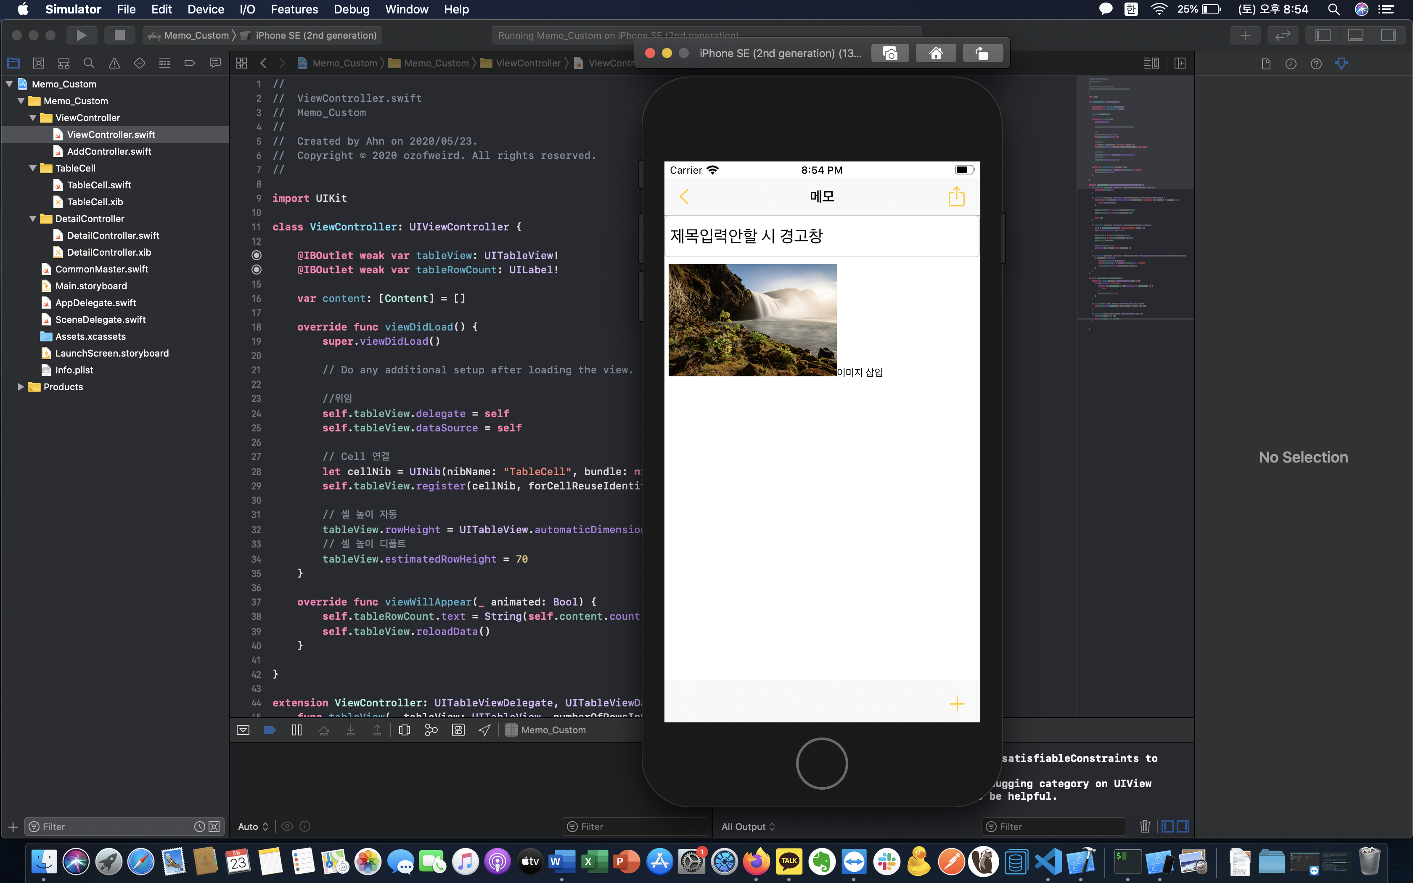The width and height of the screenshot is (1413, 883).
Task: Open the File menu
Action: pos(126,9)
